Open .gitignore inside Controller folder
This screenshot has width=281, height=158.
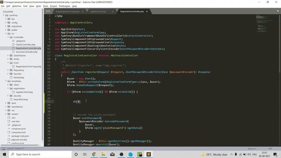click(x=21, y=41)
